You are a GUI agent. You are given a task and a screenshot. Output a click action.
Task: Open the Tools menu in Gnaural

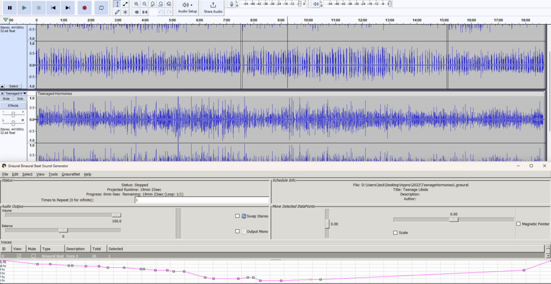(53, 174)
